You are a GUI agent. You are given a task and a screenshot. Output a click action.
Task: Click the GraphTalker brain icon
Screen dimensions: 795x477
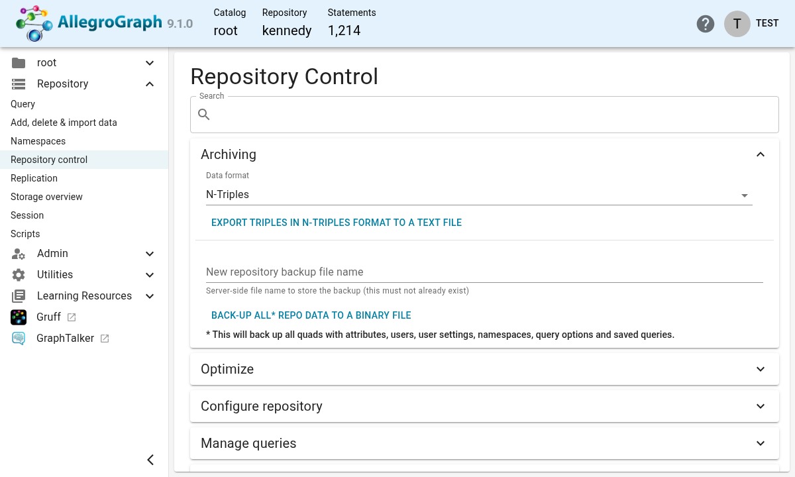[19, 339]
